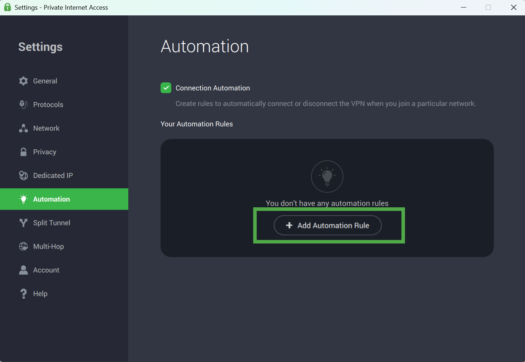Click the plus icon in Add Automation Rule
Viewport: 525px width, 362px height.
[289, 225]
